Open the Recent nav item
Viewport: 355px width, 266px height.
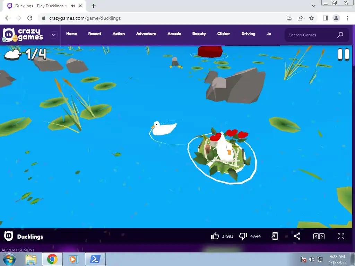(95, 34)
